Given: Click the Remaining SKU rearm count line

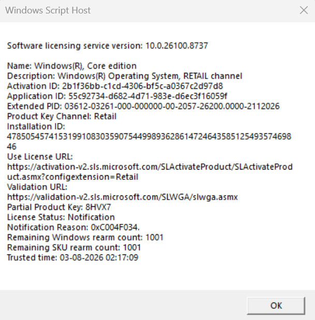Looking at the screenshot, I should [74, 247].
